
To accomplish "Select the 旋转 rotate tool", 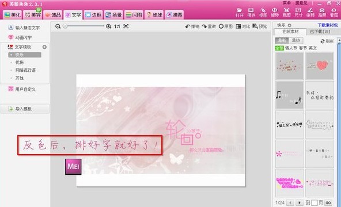I will click(275, 13).
